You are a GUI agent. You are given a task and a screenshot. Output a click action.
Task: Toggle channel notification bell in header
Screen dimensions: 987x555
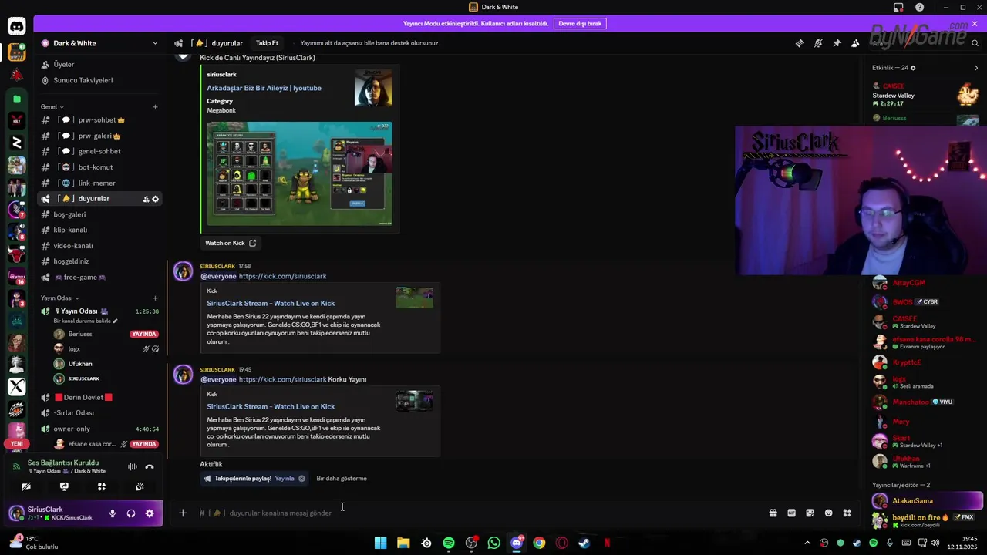(818, 43)
